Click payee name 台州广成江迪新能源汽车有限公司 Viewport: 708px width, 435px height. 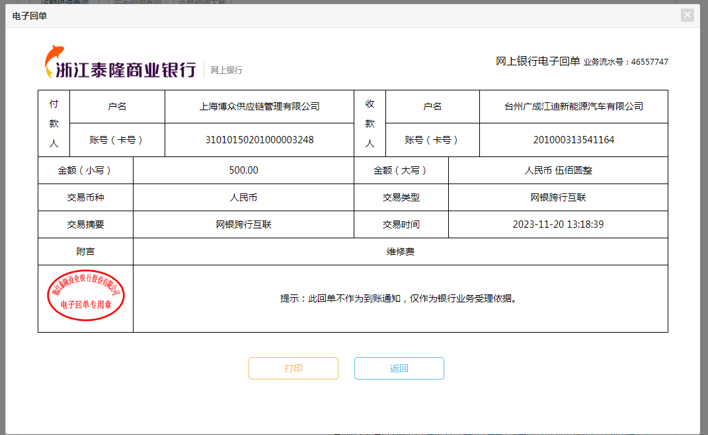point(573,106)
